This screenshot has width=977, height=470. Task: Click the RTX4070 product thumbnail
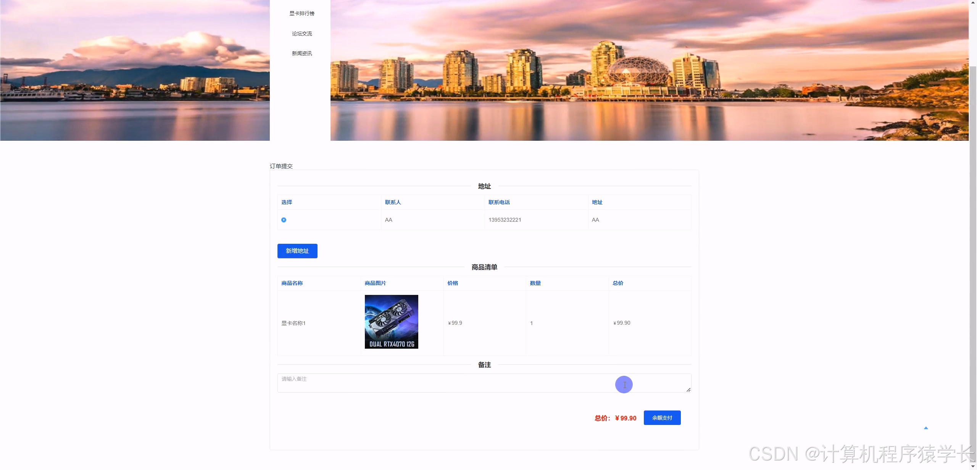point(391,322)
